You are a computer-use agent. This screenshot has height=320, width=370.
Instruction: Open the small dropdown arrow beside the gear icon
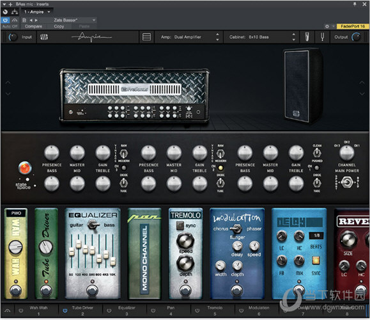[x=333, y=26]
